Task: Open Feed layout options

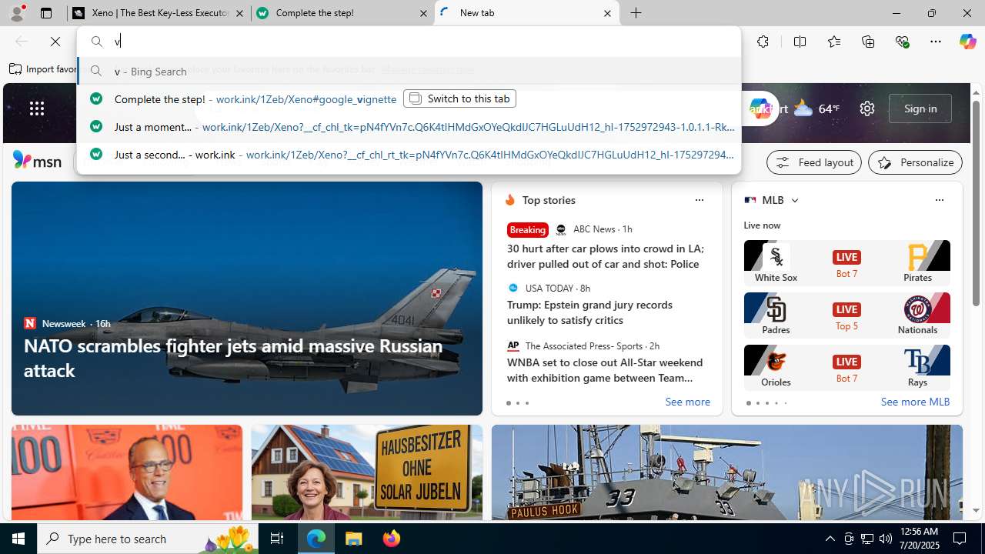Action: click(x=814, y=162)
